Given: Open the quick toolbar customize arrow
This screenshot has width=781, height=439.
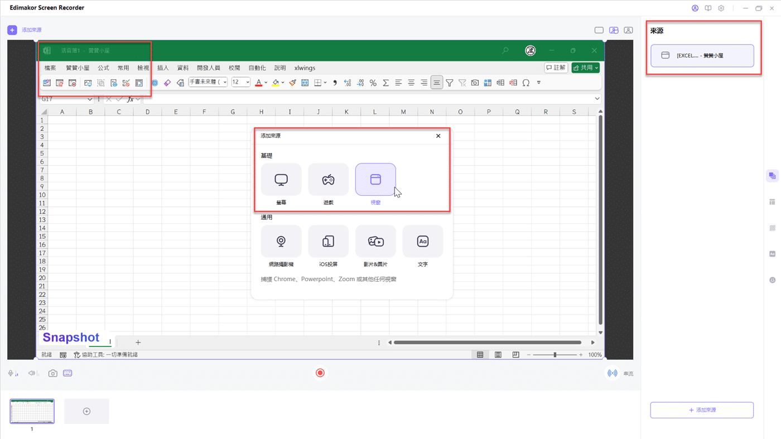Looking at the screenshot, I should pos(539,83).
